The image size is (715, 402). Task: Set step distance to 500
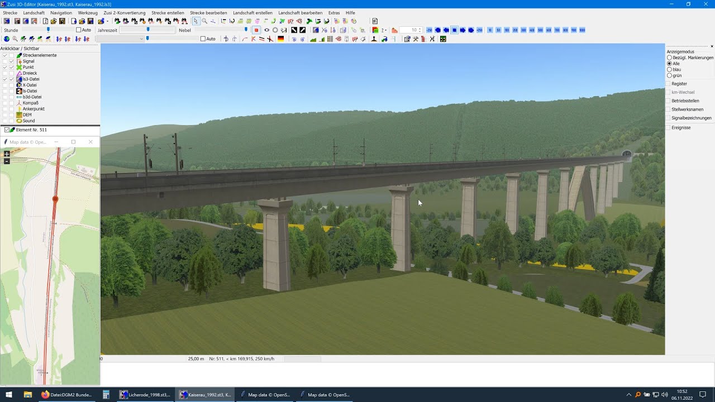coord(540,30)
